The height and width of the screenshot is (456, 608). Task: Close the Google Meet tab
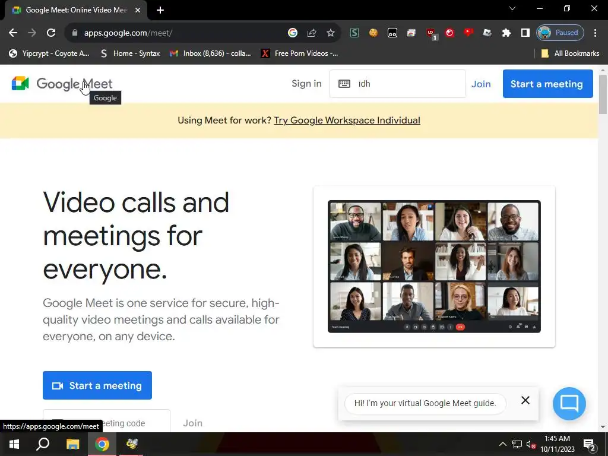(138, 10)
